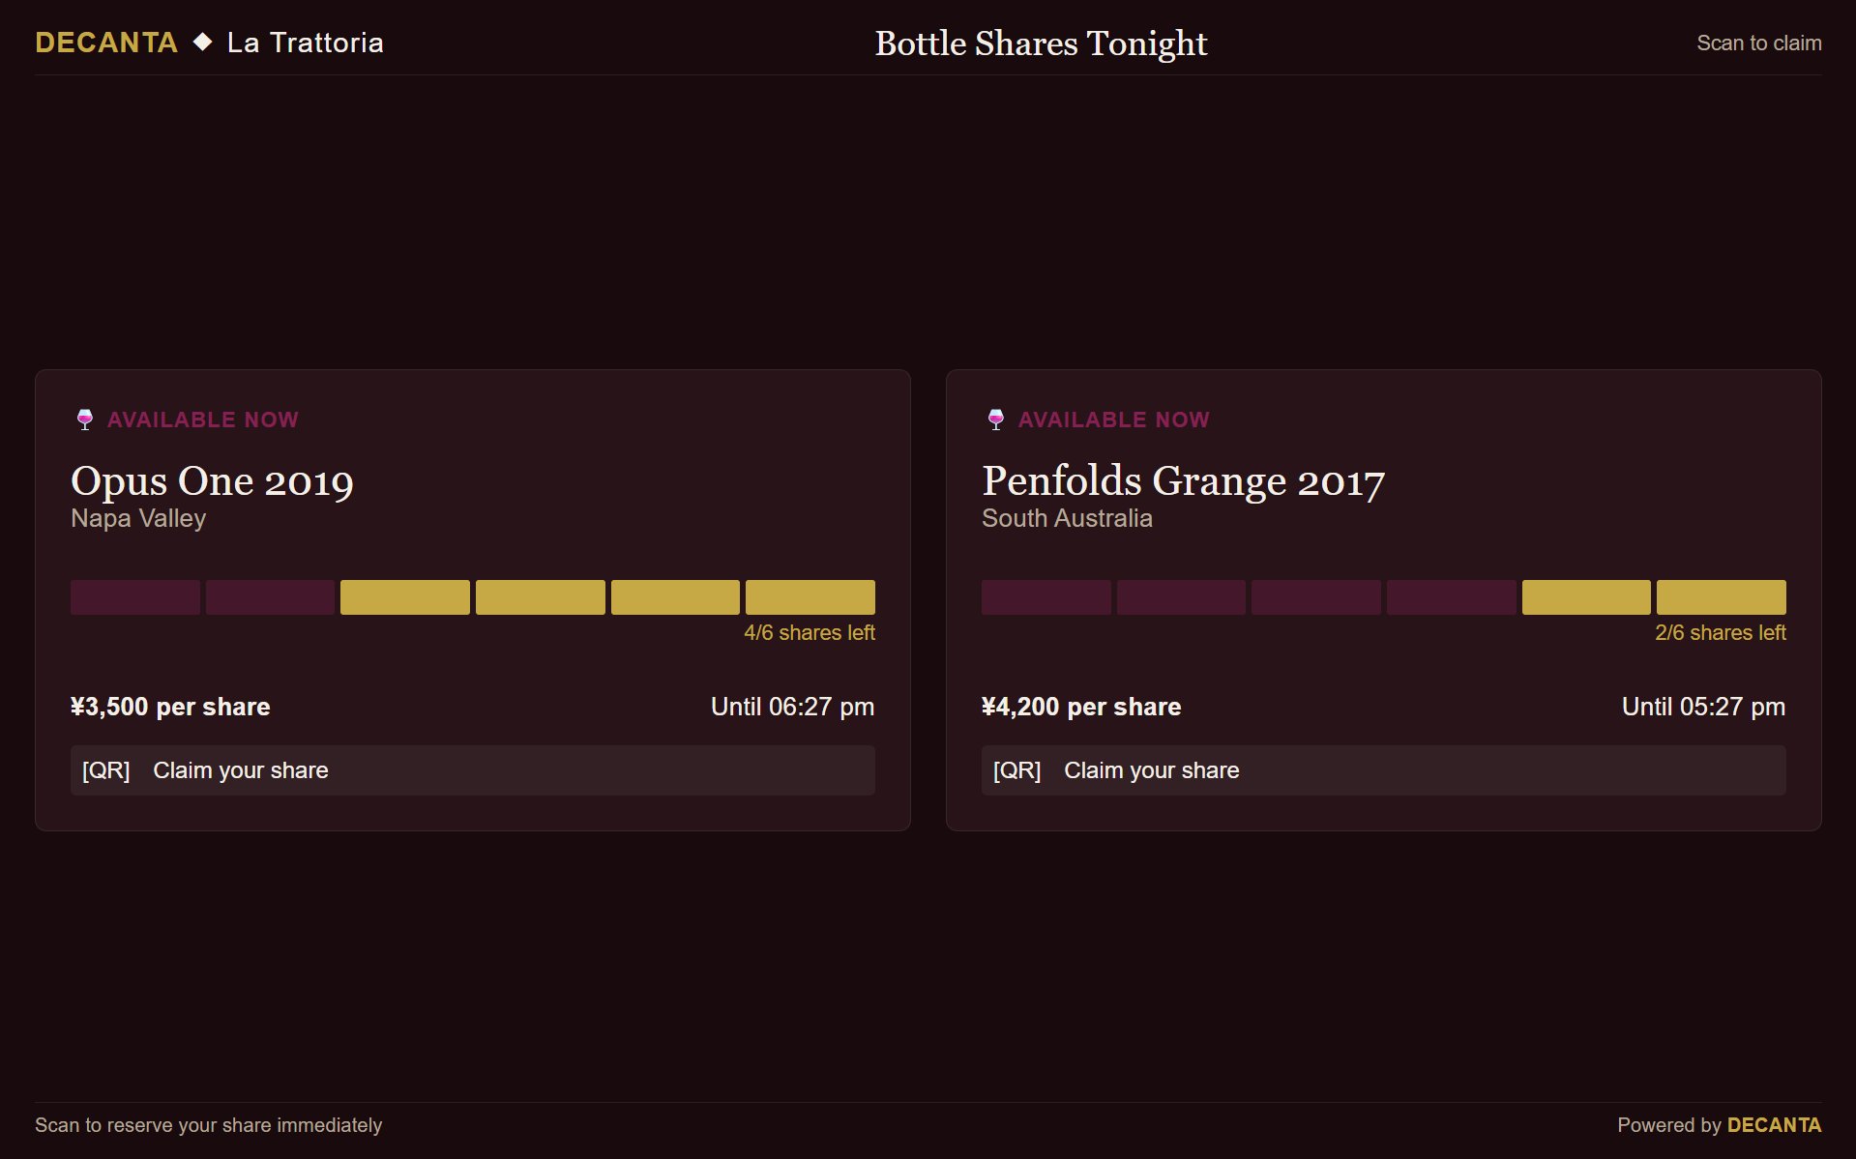Select the La Trattoria venue name
The width and height of the screenshot is (1856, 1159).
point(305,42)
